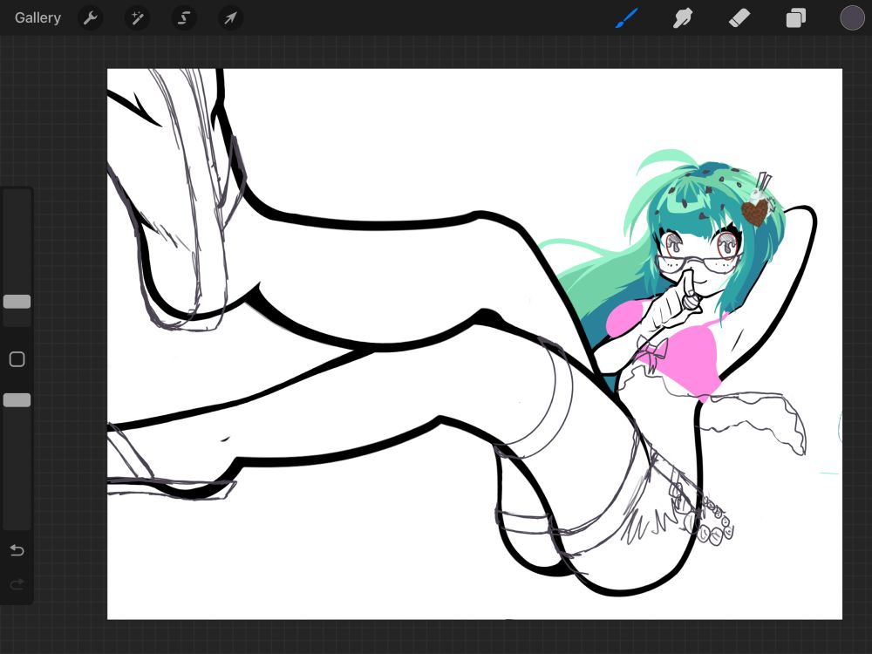The image size is (872, 654).
Task: Select the Eraser tool
Action: pos(739,17)
